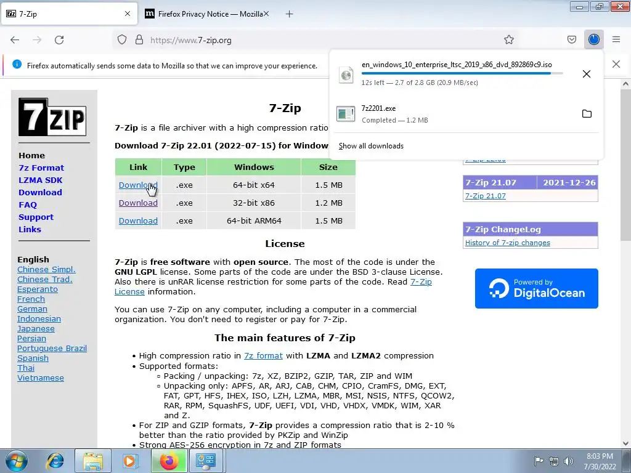Open Windows Media Player from taskbar

click(x=129, y=461)
